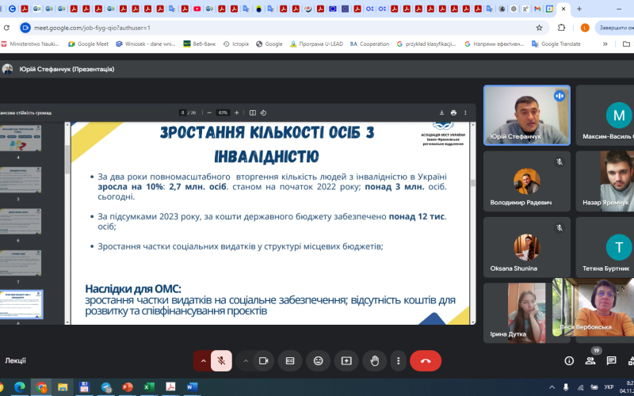Viewport: 634px width, 396px height.
Task: Open Microsoft Edge from taskbar
Action: (x=19, y=387)
